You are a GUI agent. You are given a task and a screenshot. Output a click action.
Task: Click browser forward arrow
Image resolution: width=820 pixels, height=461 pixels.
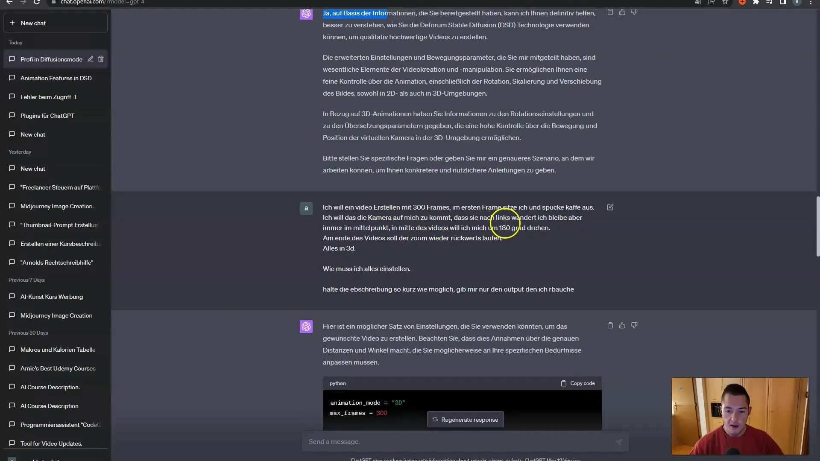tap(23, 2)
